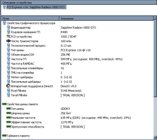Select the PCI Express x16 Sapphire Radeon device entry
Viewport: 157px width, 140px height.
35,7
